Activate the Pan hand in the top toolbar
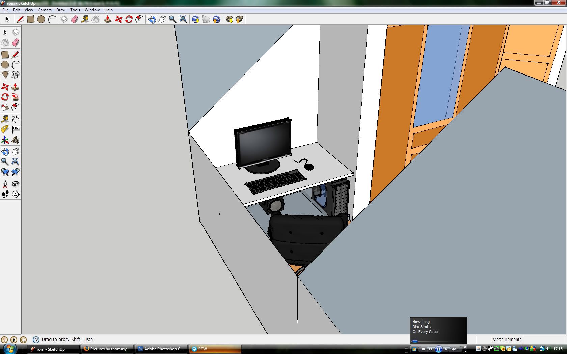Viewport: 567px width, 354px height. point(162,19)
